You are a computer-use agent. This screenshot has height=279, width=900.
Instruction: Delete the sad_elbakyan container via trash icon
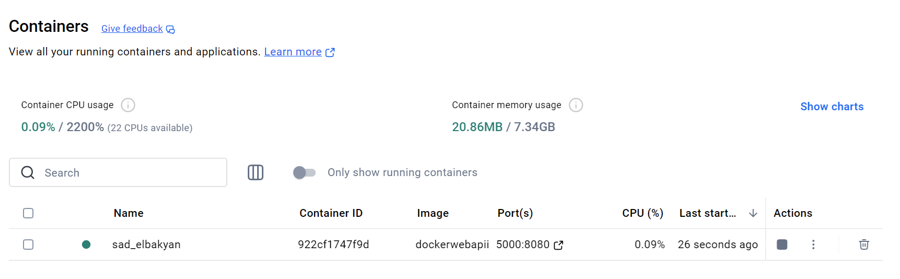(864, 245)
